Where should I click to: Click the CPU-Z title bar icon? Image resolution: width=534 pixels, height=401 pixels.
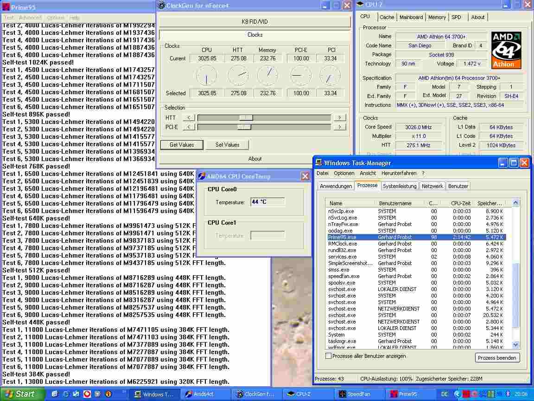[x=360, y=5]
